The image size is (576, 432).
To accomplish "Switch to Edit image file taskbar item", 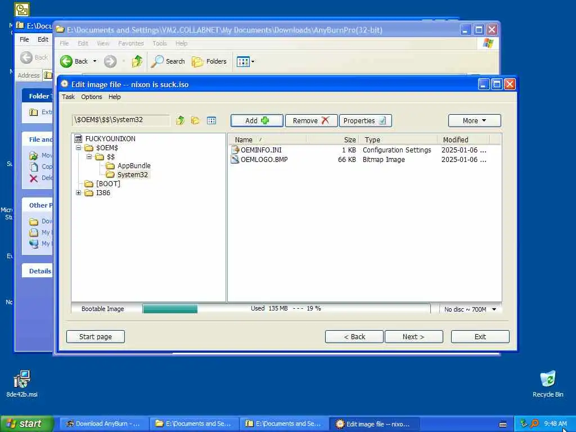I will [373, 424].
